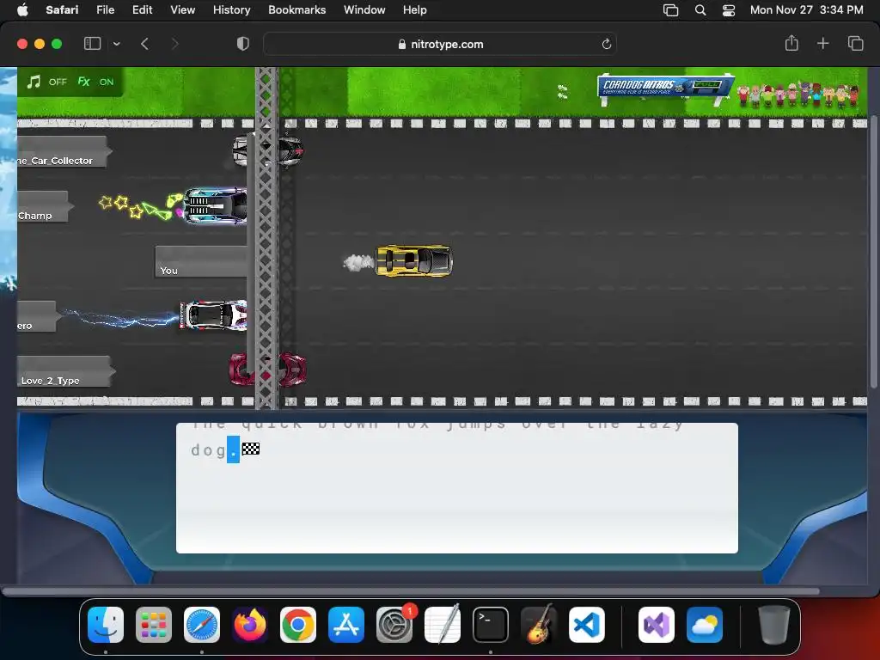This screenshot has height=660, width=880.
Task: Open the Help menu
Action: click(415, 10)
